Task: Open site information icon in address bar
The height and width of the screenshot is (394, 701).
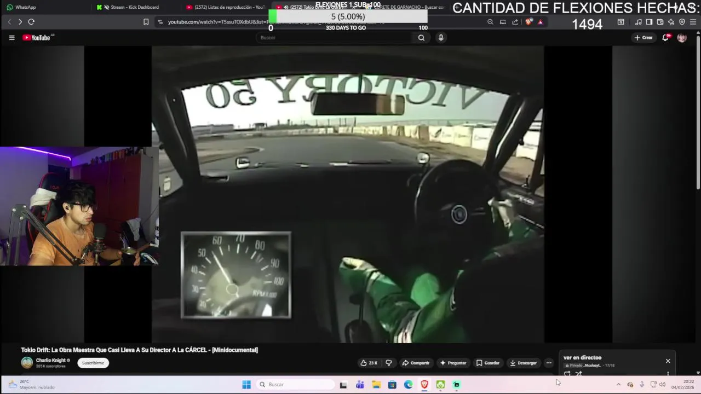Action: pos(160,22)
